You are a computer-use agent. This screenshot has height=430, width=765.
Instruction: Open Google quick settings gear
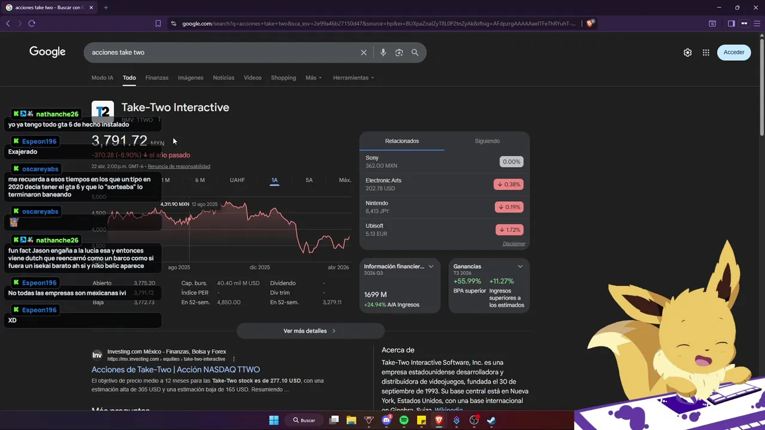(687, 53)
